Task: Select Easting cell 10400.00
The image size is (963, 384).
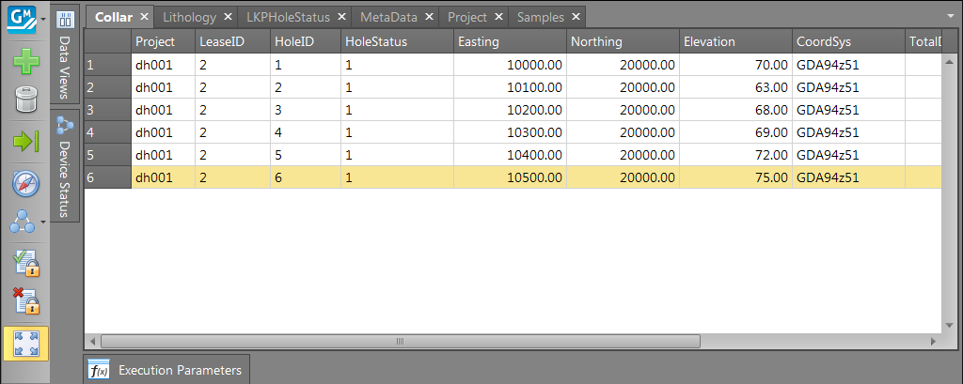Action: tap(510, 155)
